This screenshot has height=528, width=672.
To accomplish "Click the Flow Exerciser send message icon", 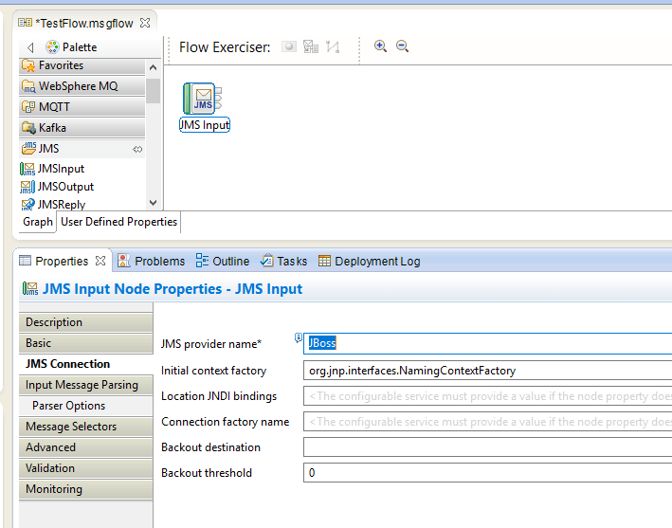I will pyautogui.click(x=311, y=46).
